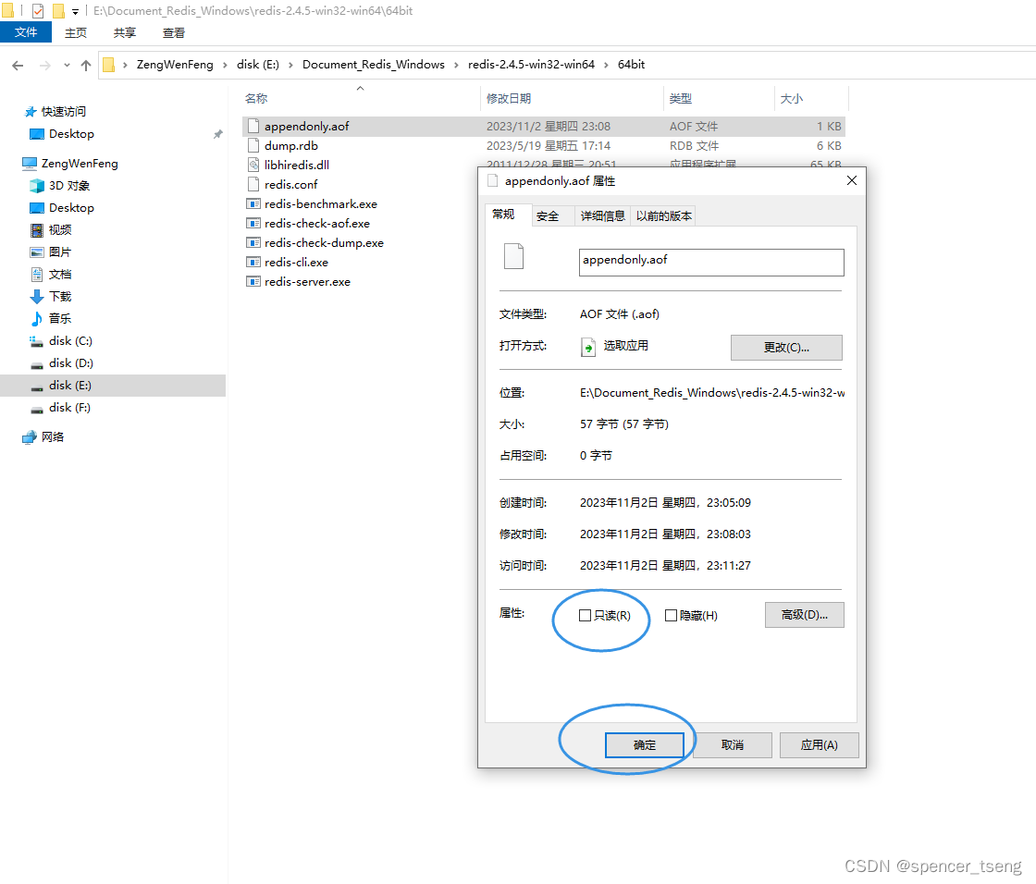This screenshot has width=1036, height=884.
Task: Open the 图片 folder in sidebar
Action: coord(58,252)
